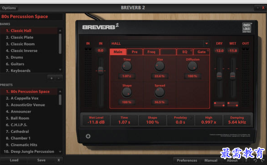Click the High 0.997 x quick slot

[x=209, y=120]
